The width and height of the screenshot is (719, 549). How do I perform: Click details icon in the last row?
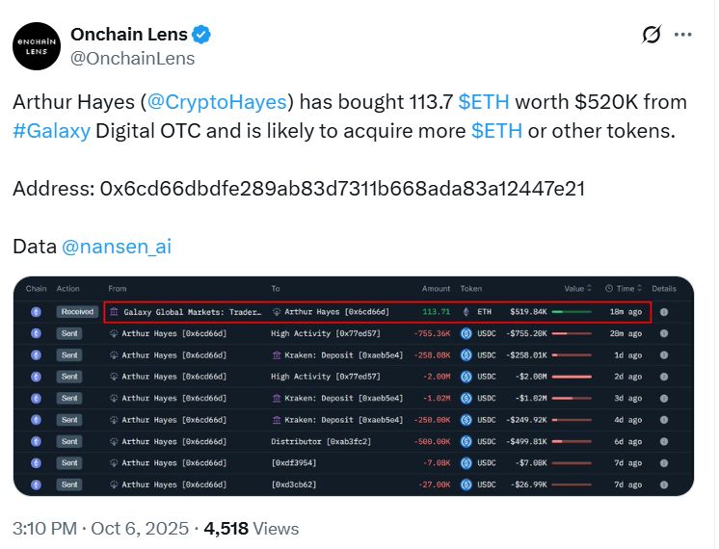[663, 484]
